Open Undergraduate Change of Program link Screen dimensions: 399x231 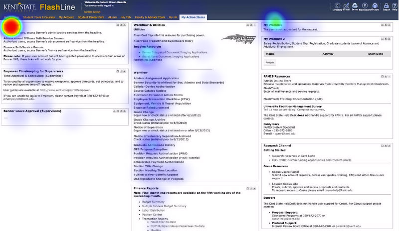click(x=159, y=179)
